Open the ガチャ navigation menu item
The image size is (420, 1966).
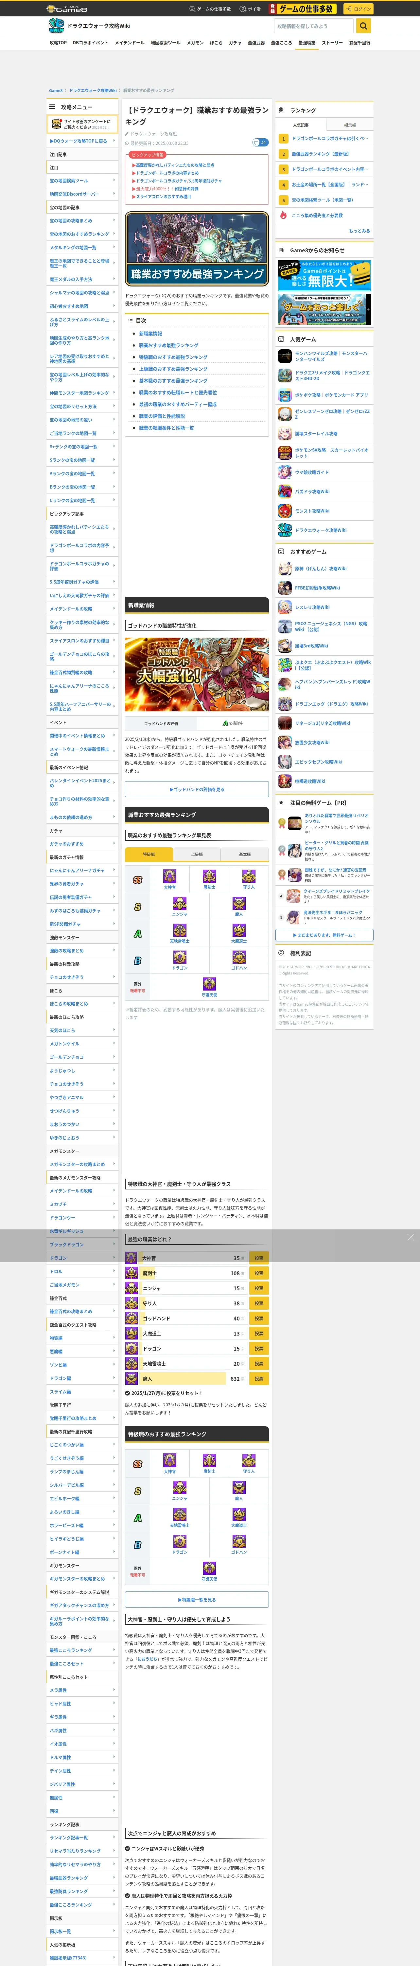(x=235, y=43)
